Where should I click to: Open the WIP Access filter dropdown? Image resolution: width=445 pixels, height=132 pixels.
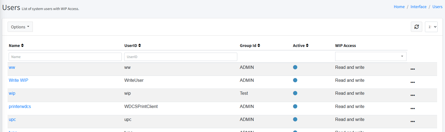[370, 56]
